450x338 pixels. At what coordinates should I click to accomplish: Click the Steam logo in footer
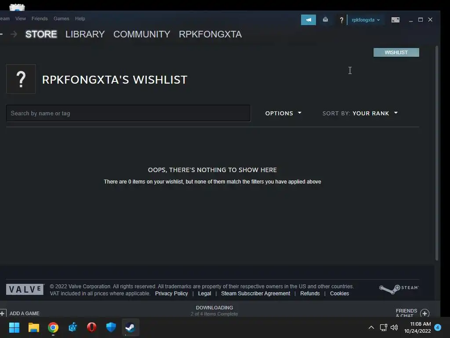[x=399, y=289]
